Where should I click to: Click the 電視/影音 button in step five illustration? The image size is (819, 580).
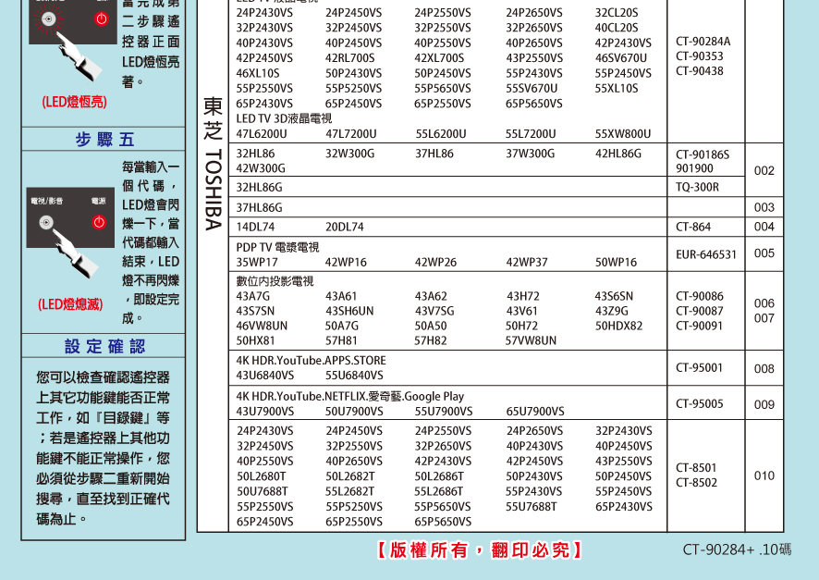(x=46, y=223)
